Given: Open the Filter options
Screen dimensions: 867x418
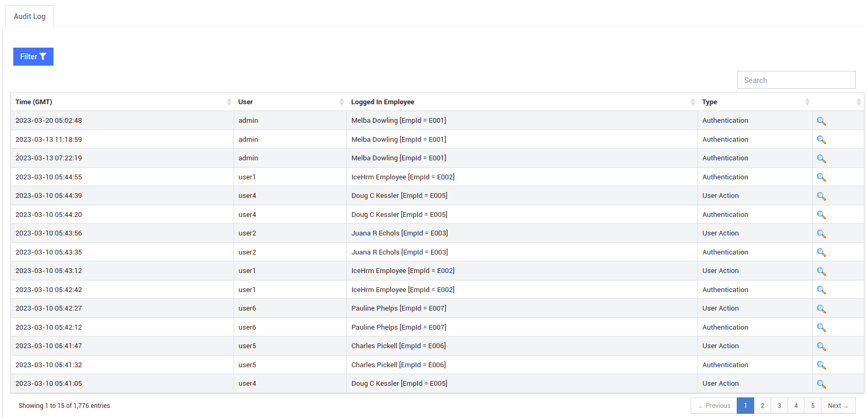Looking at the screenshot, I should (33, 57).
